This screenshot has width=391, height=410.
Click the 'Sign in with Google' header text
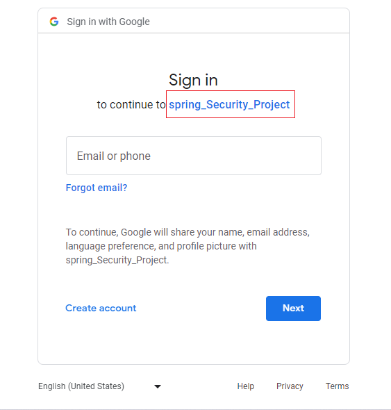(x=108, y=22)
